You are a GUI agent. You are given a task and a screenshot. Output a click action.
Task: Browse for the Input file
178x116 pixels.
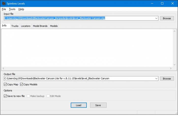tap(167, 18)
